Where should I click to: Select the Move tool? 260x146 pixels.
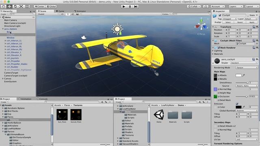[9, 6]
